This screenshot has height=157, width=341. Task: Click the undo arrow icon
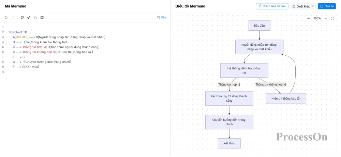point(6,18)
